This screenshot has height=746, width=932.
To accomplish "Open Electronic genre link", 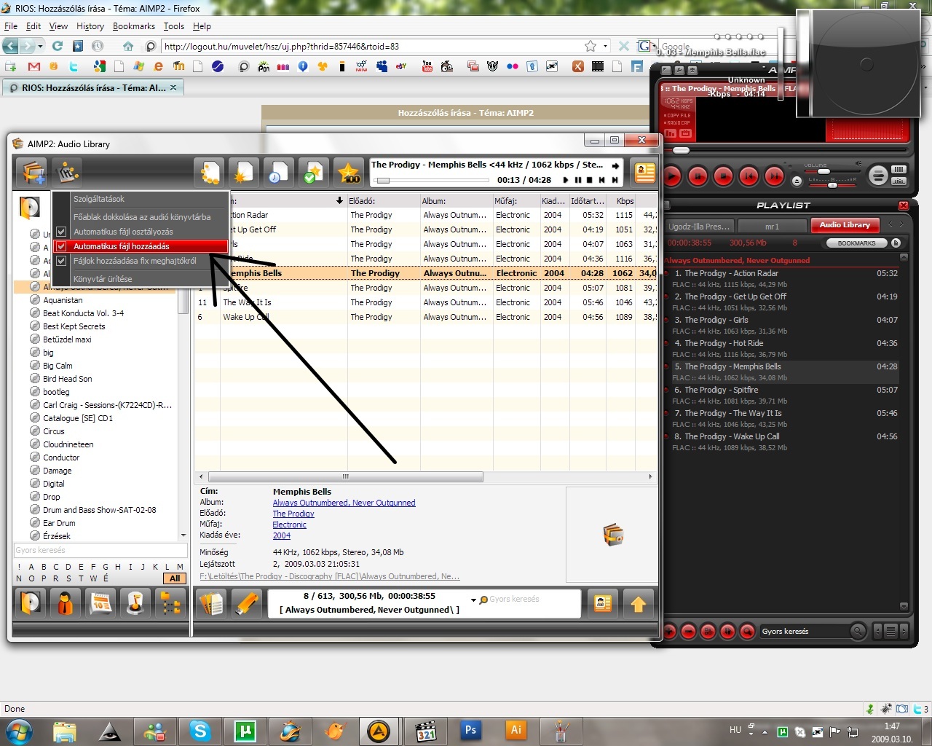I will point(289,525).
